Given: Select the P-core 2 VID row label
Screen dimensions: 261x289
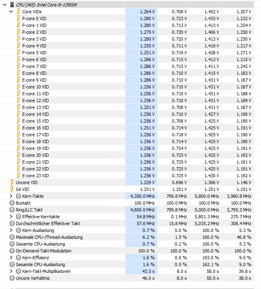Looking at the screenshot, I should [34, 32].
